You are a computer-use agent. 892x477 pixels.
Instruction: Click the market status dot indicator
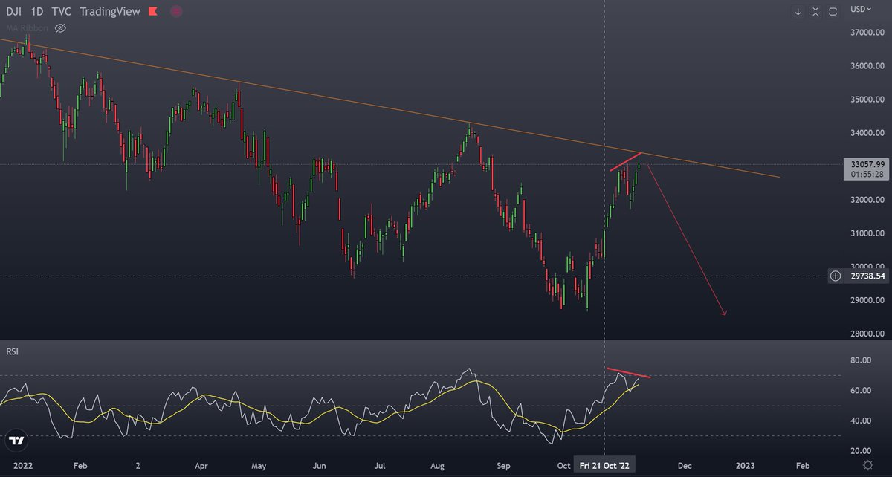pyautogui.click(x=176, y=12)
